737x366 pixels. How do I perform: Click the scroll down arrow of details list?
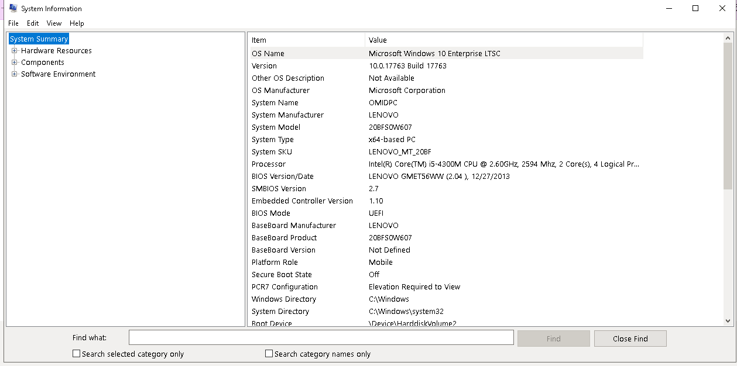click(x=728, y=321)
